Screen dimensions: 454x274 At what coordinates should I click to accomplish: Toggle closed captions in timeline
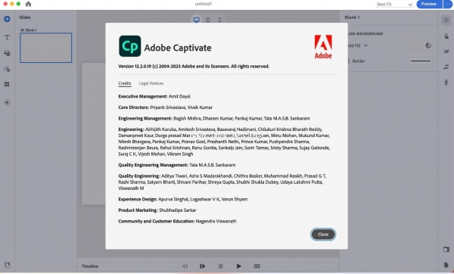pos(257,266)
